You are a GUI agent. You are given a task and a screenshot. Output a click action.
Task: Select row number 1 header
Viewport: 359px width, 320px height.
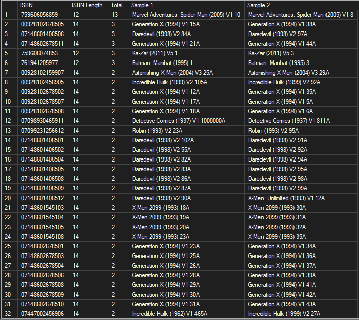[x=9, y=15]
